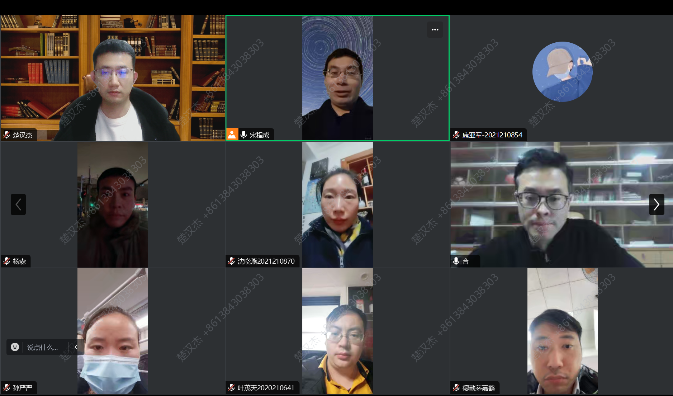This screenshot has width=673, height=396.
Task: Click muted mic icon for 德勤茅嘉鹤
Action: coord(456,387)
